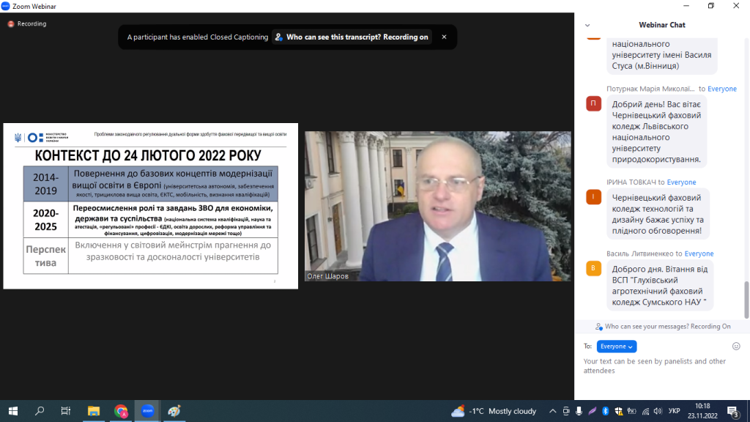750x422 pixels.
Task: Open Paint from the taskbar
Action: pos(174,411)
